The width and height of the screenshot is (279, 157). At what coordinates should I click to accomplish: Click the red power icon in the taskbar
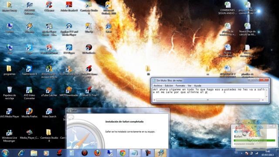click(85, 153)
